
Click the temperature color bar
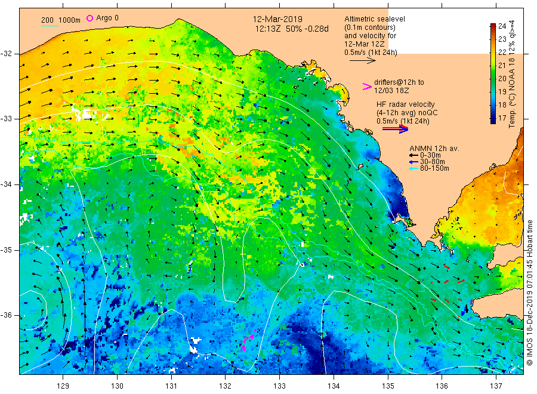click(493, 73)
